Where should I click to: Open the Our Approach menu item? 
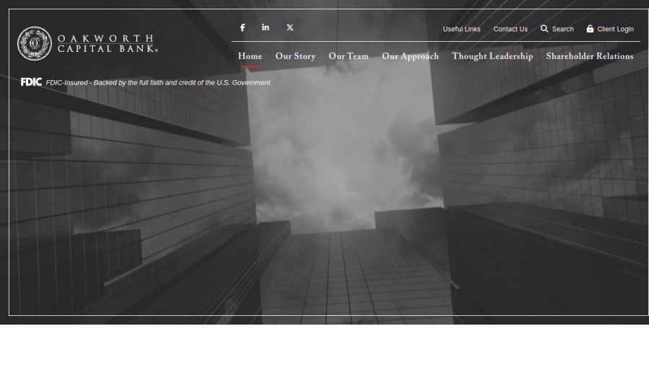(410, 57)
